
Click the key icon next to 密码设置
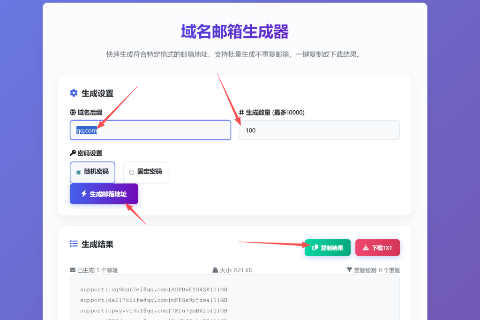tap(73, 153)
